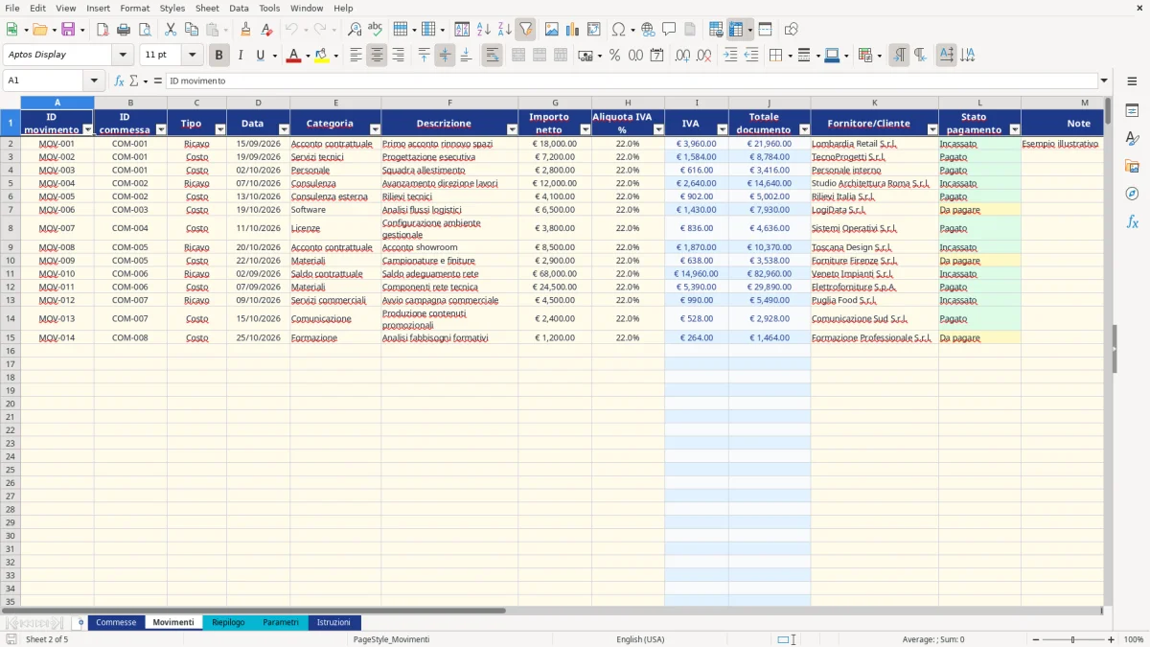Save the document with the floppy icon

pos(68,30)
